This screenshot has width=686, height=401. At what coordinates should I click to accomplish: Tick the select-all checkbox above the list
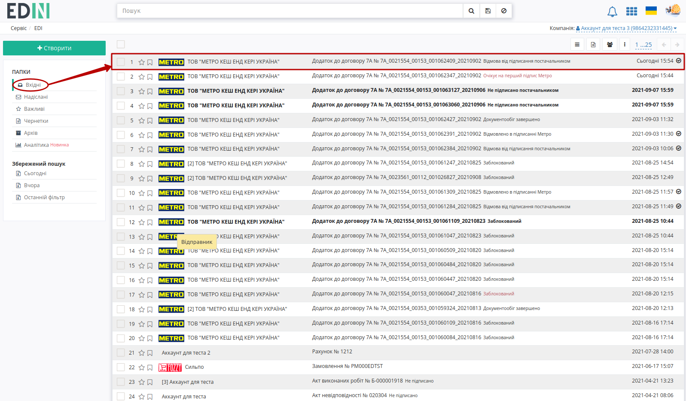121,44
